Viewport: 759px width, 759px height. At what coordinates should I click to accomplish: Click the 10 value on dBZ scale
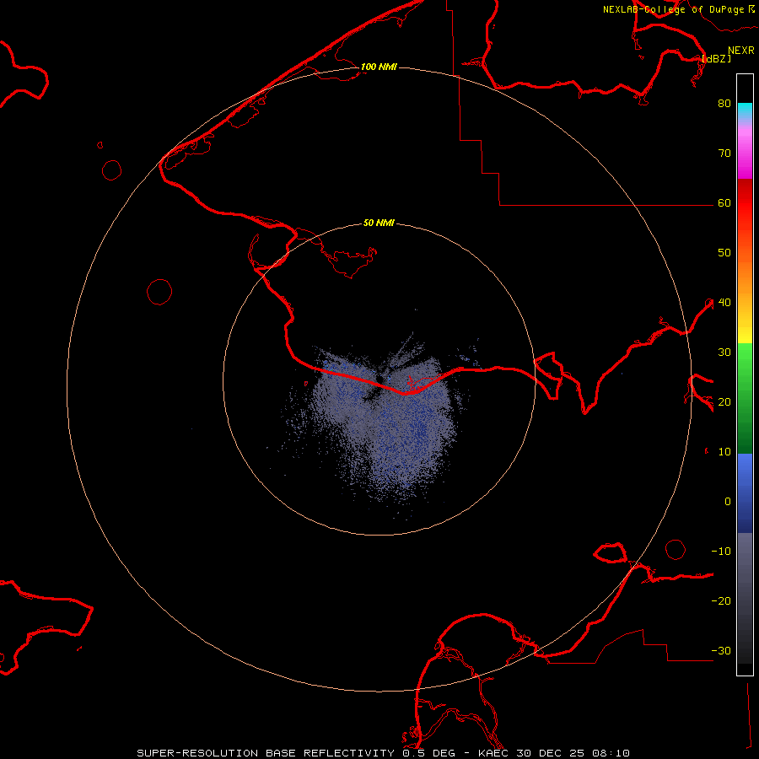tap(724, 452)
